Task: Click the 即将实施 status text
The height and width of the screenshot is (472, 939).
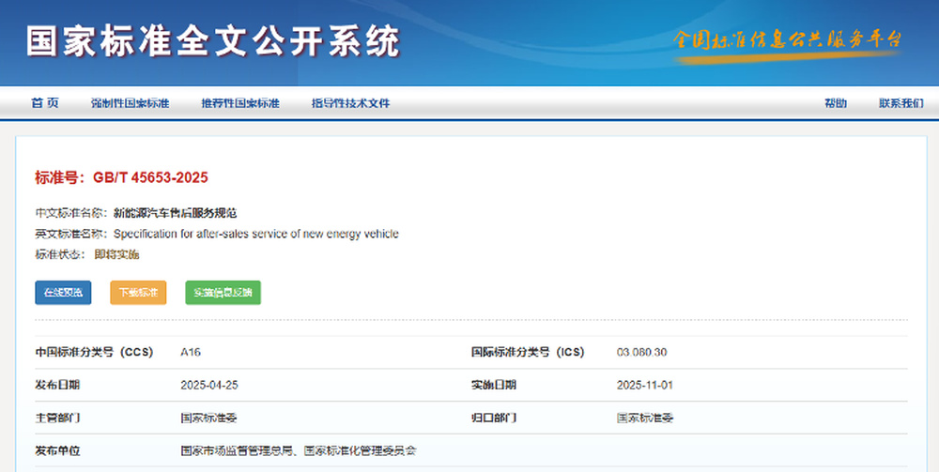Action: [116, 254]
